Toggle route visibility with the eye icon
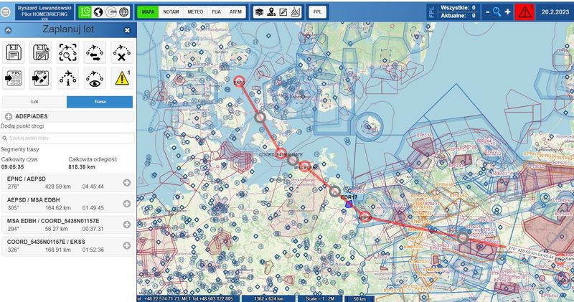The height and width of the screenshot is (302, 574). point(95,77)
